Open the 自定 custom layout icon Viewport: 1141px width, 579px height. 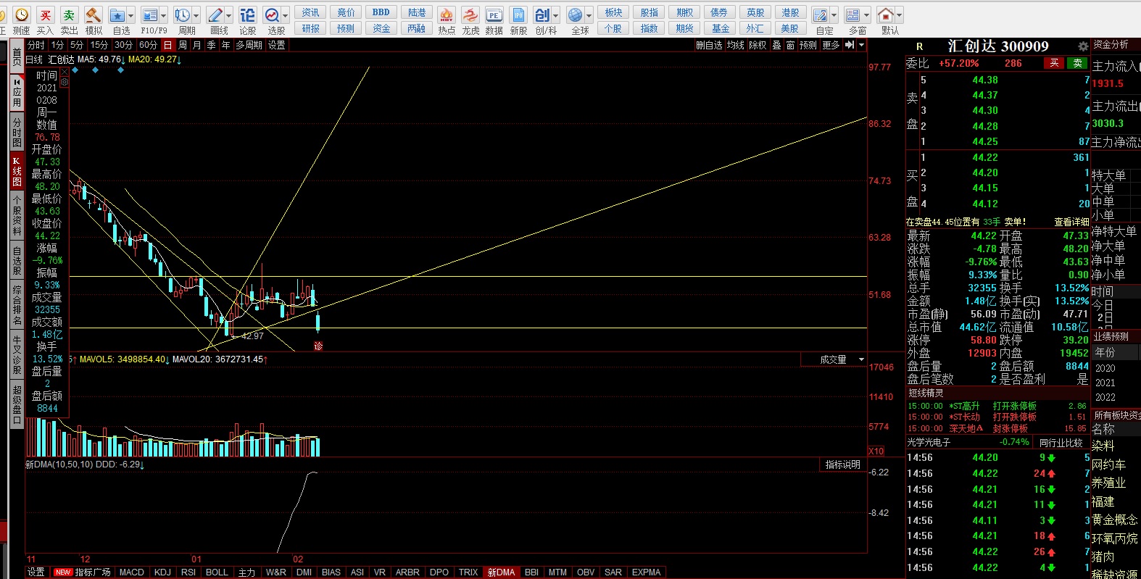coord(821,14)
